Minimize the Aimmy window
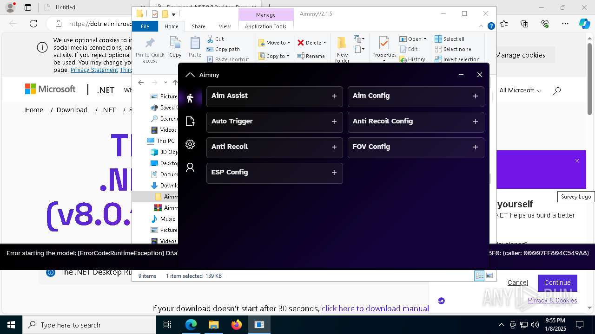This screenshot has width=595, height=334. [461, 75]
